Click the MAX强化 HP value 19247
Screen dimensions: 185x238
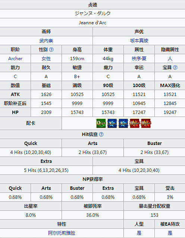pos(170,112)
